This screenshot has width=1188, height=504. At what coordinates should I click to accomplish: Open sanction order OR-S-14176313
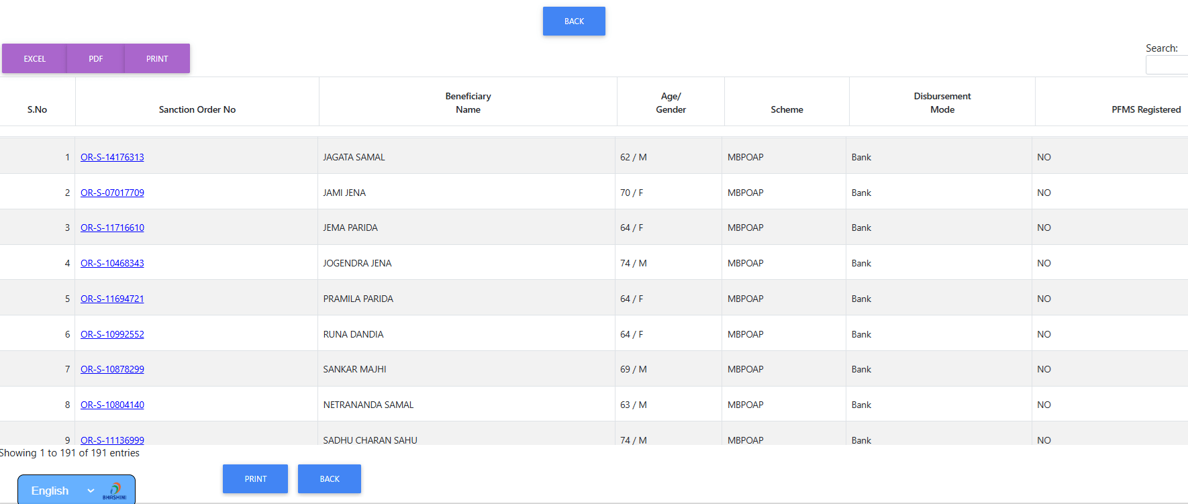[112, 157]
